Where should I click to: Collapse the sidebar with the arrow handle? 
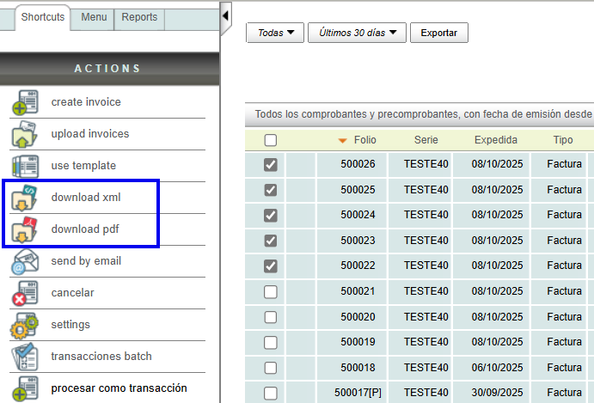click(225, 15)
